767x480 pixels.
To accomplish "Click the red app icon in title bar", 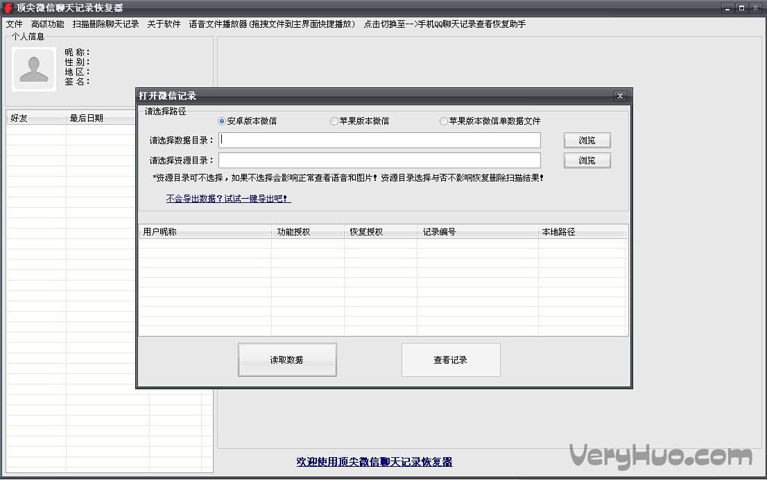I will coord(8,8).
